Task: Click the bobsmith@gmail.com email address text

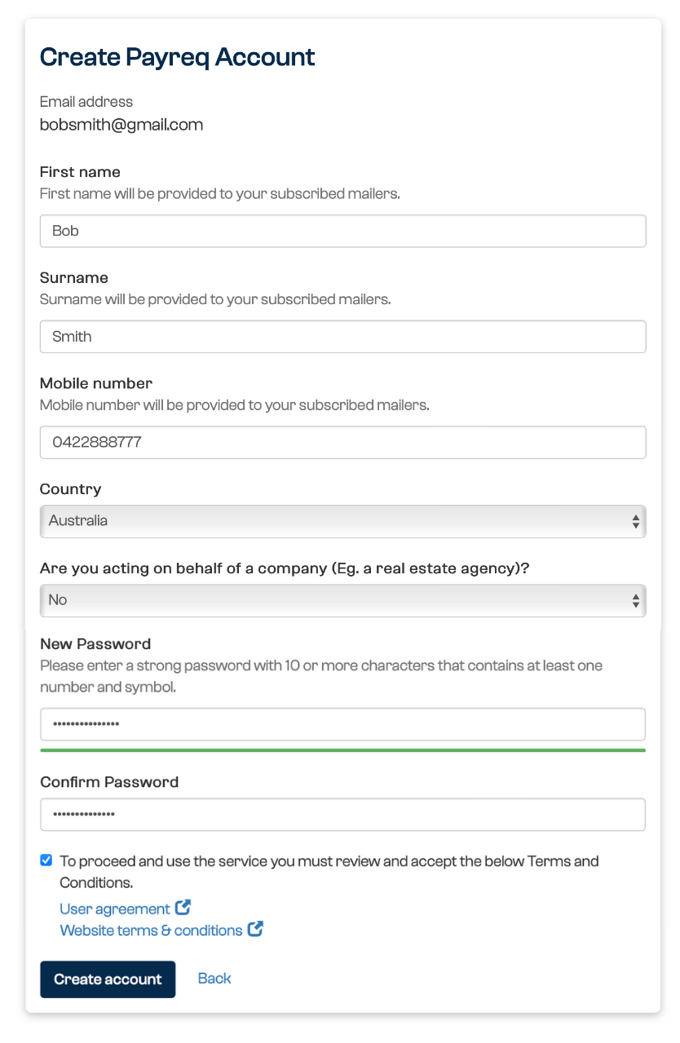Action: tap(121, 125)
